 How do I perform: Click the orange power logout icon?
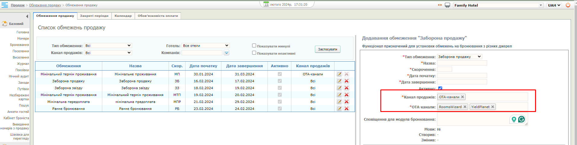tap(568, 5)
